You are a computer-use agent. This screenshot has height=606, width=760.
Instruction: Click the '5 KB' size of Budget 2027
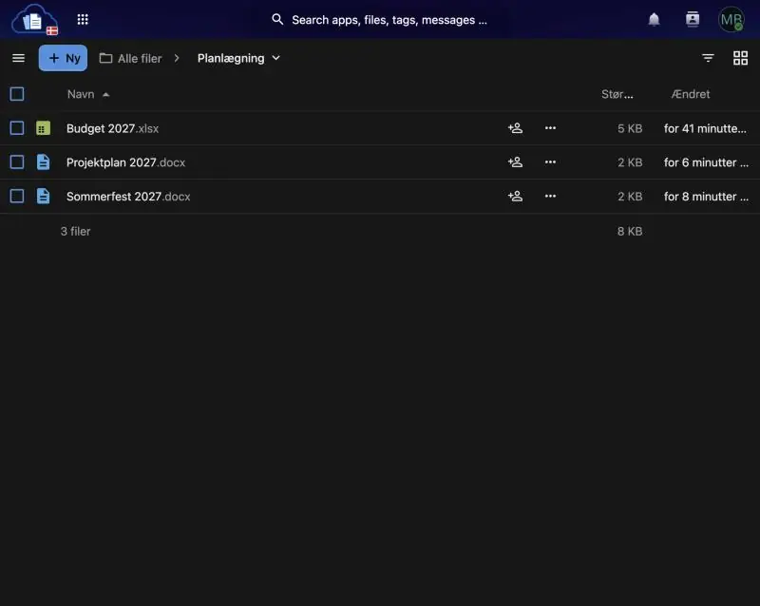coord(630,128)
